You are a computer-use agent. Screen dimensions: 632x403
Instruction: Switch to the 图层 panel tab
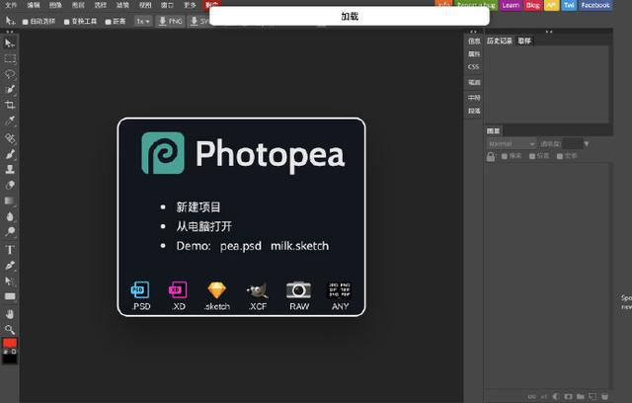[494, 131]
